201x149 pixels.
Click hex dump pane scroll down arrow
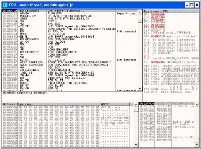coord(136,145)
